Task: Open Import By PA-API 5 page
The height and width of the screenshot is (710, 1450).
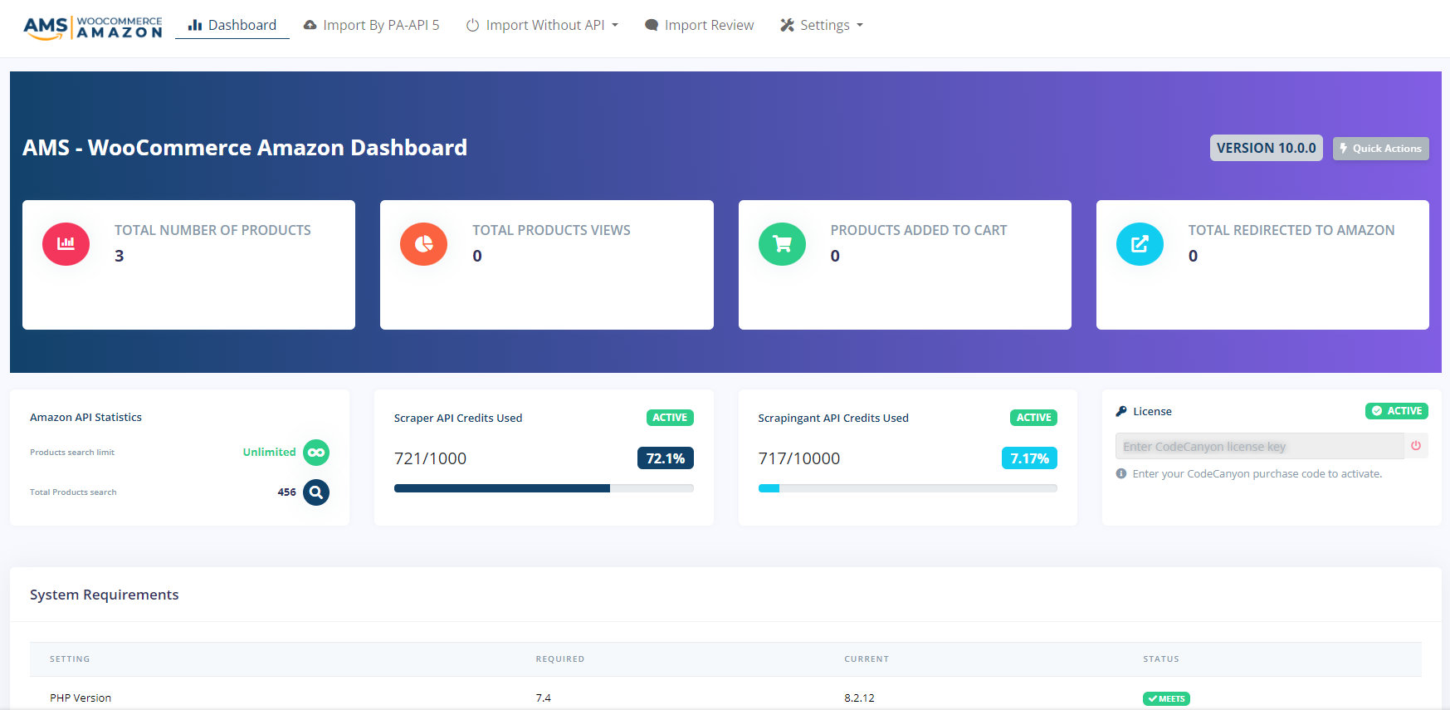Action: coord(371,25)
